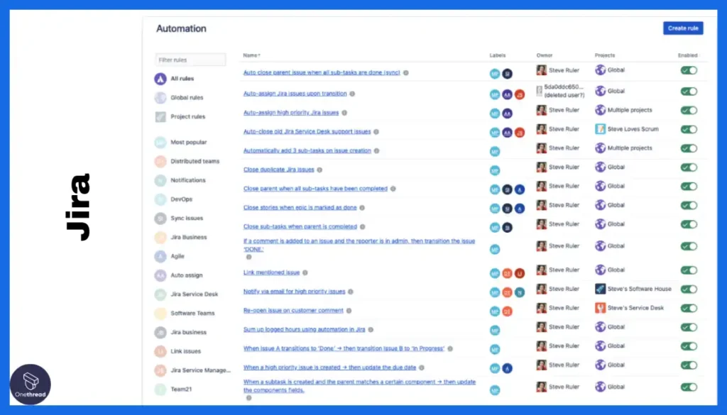Image resolution: width=727 pixels, height=415 pixels.
Task: Click the Jira Service Management label icon
Action: point(160,370)
